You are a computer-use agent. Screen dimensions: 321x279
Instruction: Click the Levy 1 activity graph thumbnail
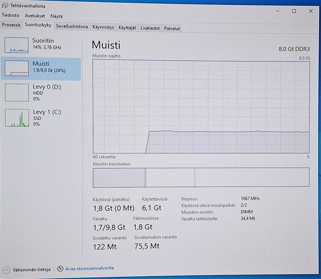[17, 118]
